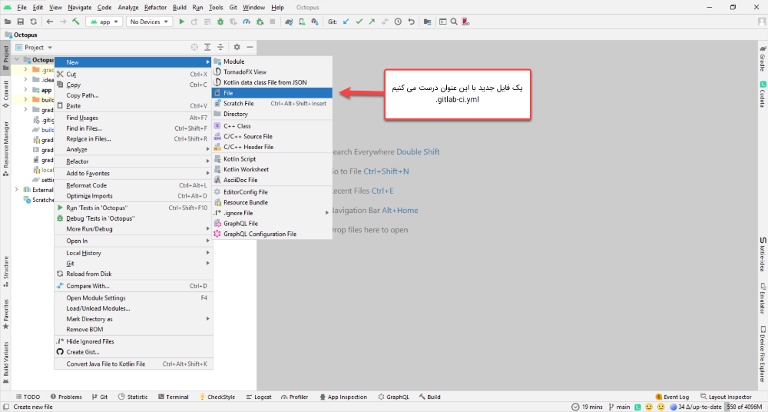Select Hide Ignored Files in context menu
Screen dimensions: 768x412
point(133,341)
